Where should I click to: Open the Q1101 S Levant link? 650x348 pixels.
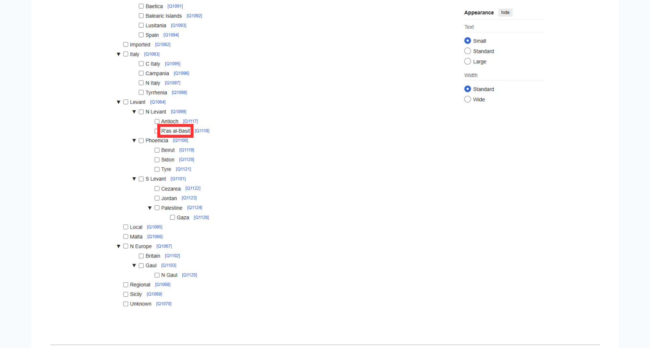(x=178, y=179)
